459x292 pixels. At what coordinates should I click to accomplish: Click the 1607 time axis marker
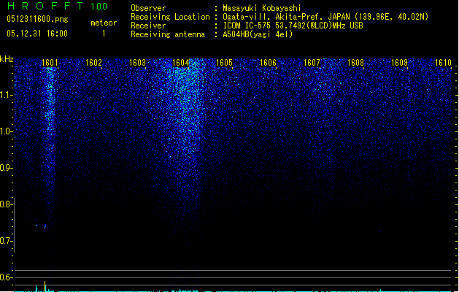(x=312, y=63)
